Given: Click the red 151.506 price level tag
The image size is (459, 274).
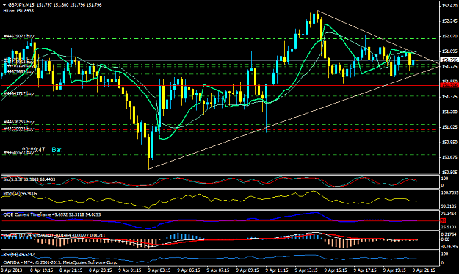Looking at the screenshot, I should click(449, 85).
